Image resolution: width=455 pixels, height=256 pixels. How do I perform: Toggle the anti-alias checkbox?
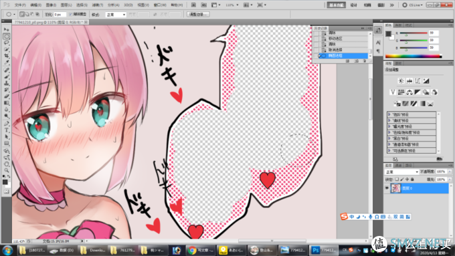[71, 14]
